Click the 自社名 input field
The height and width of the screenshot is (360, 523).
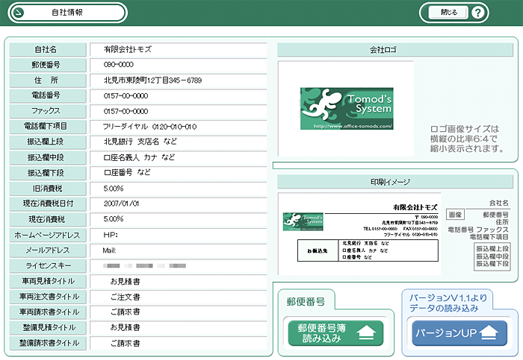point(178,49)
